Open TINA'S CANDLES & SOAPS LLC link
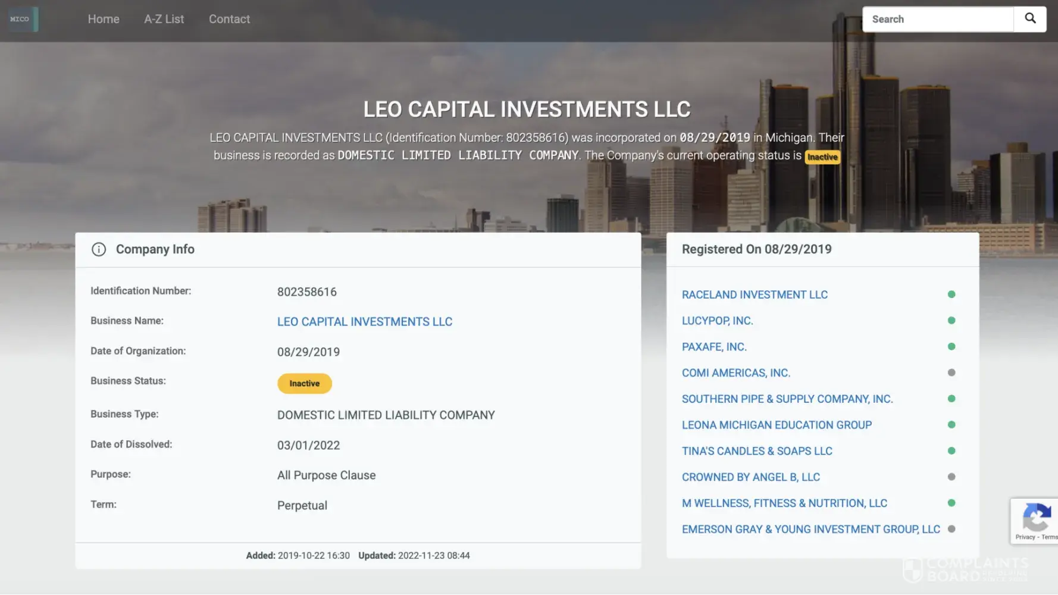Image resolution: width=1058 pixels, height=595 pixels. pyautogui.click(x=756, y=451)
